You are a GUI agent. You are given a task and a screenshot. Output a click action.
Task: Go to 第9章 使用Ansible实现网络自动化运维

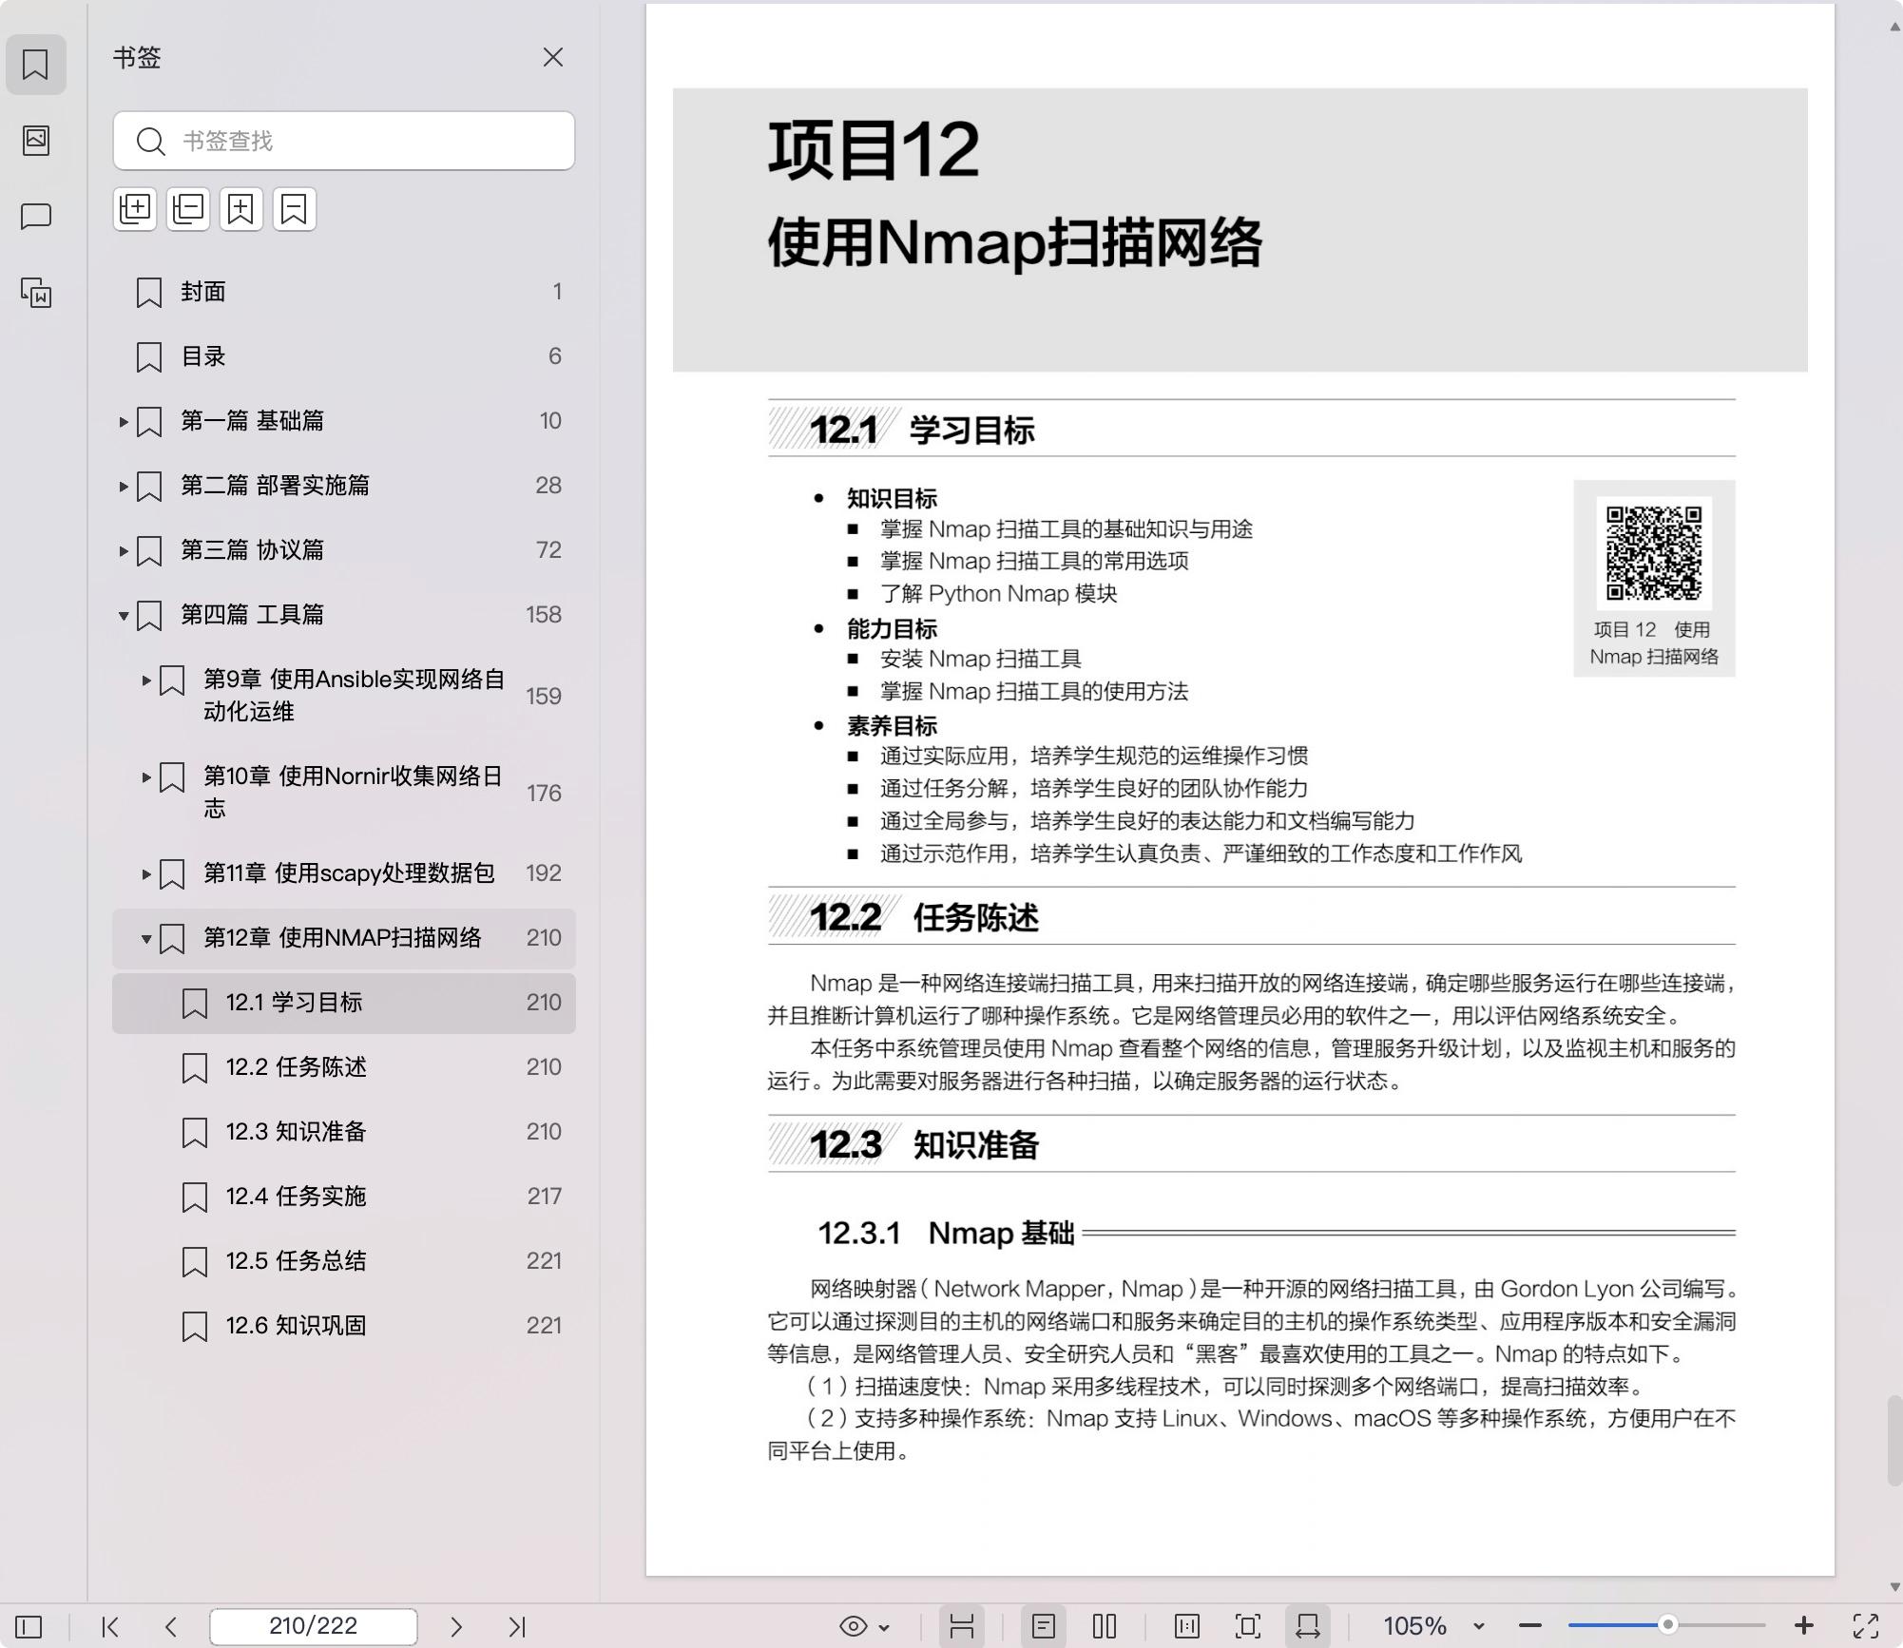(344, 696)
